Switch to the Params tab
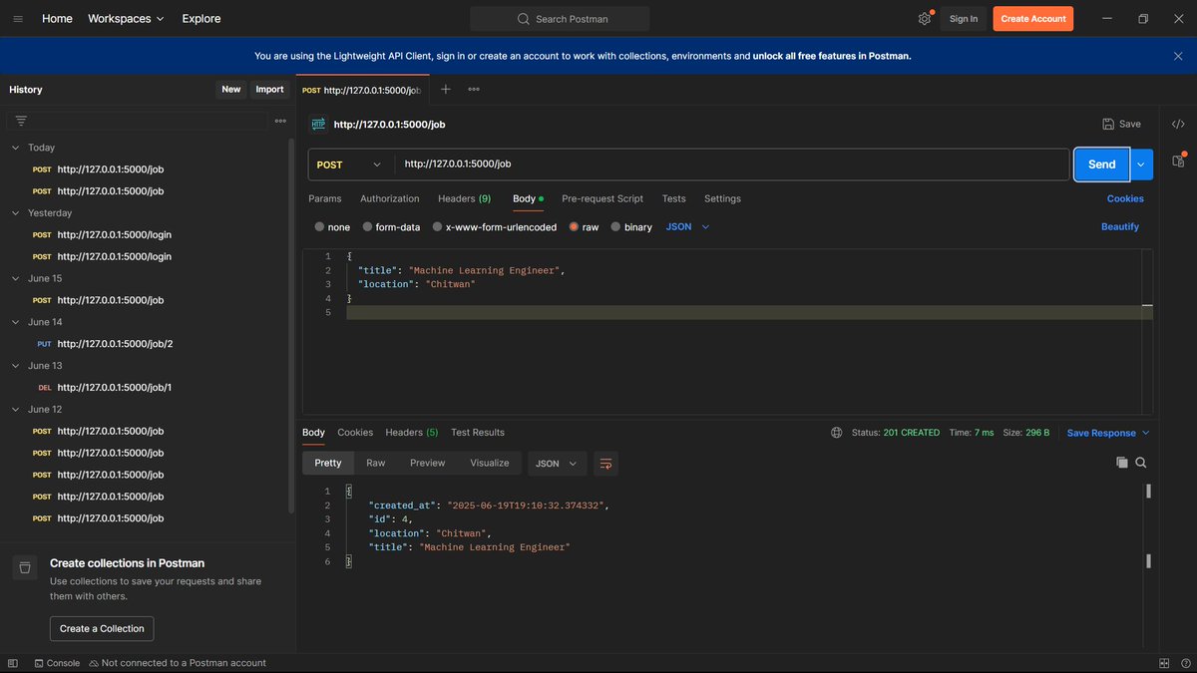Image resolution: width=1197 pixels, height=673 pixels. point(325,198)
